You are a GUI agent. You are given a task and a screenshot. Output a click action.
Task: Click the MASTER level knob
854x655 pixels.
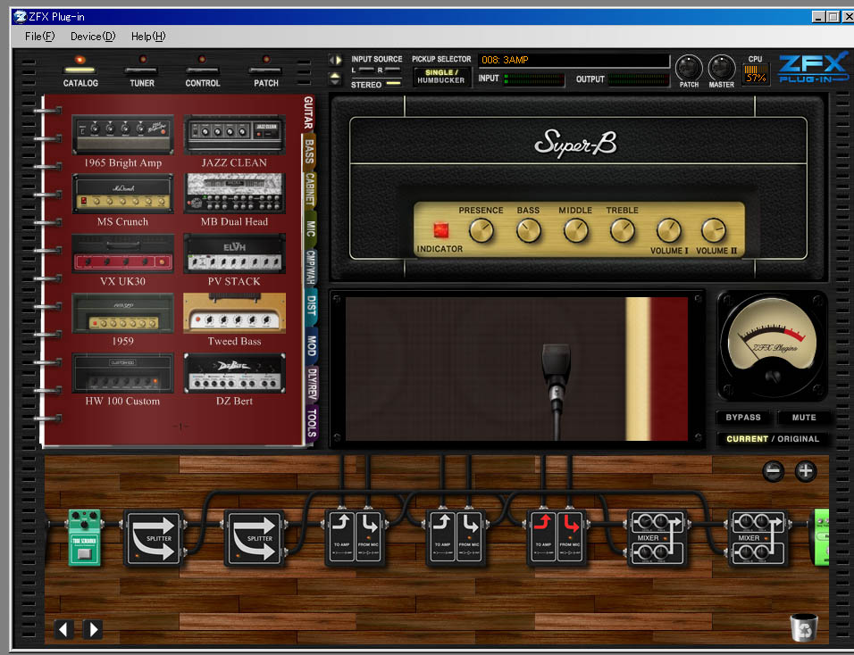point(722,68)
